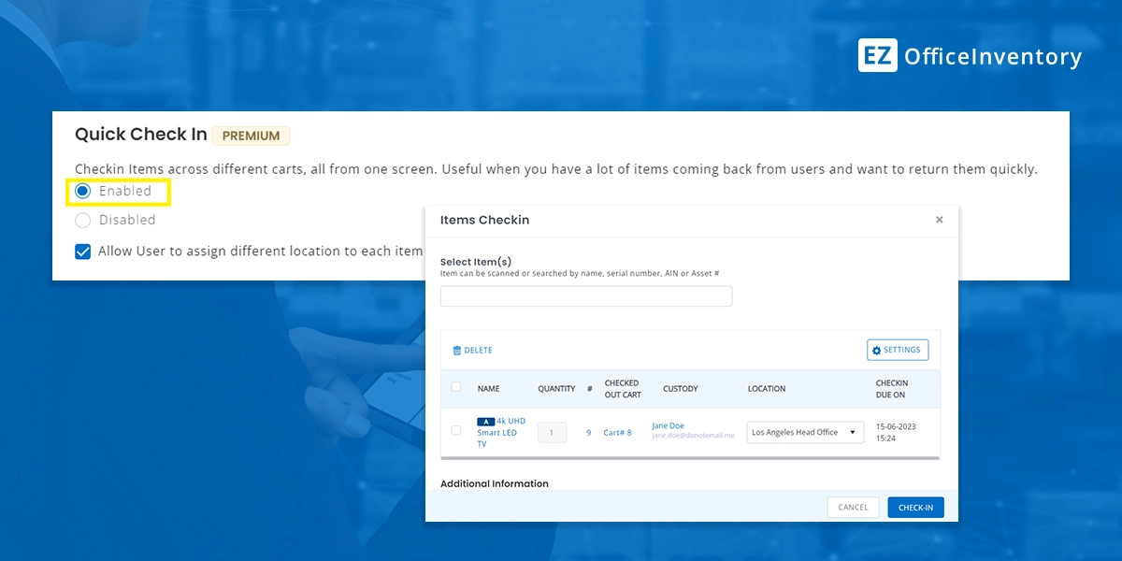Open checkin Settings via gear icon
1122x561 pixels.
[897, 350]
